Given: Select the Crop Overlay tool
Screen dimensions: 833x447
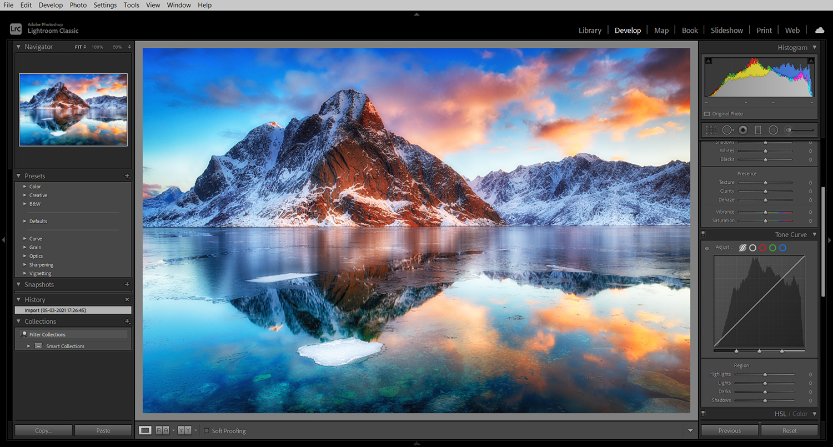Looking at the screenshot, I should click(x=711, y=129).
